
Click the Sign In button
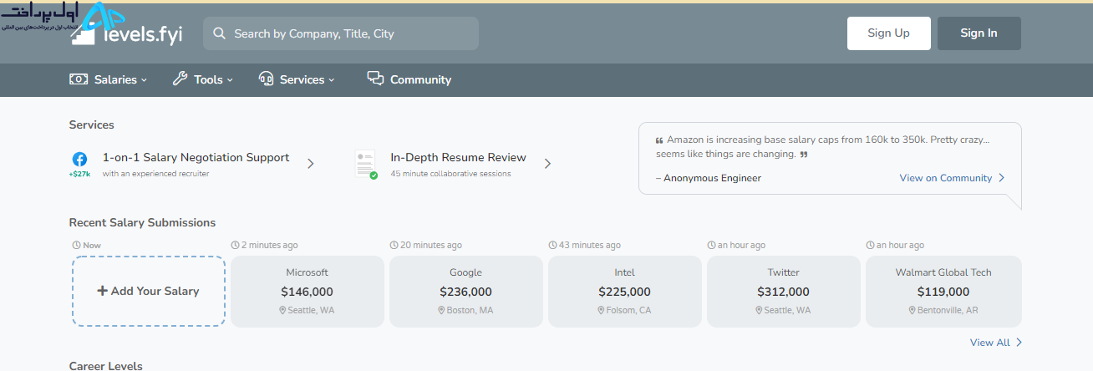(x=979, y=33)
